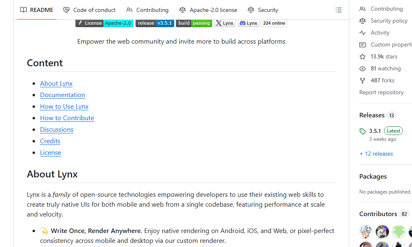Click the Contributors count badge 82
This screenshot has width=412, height=247.
click(404, 214)
